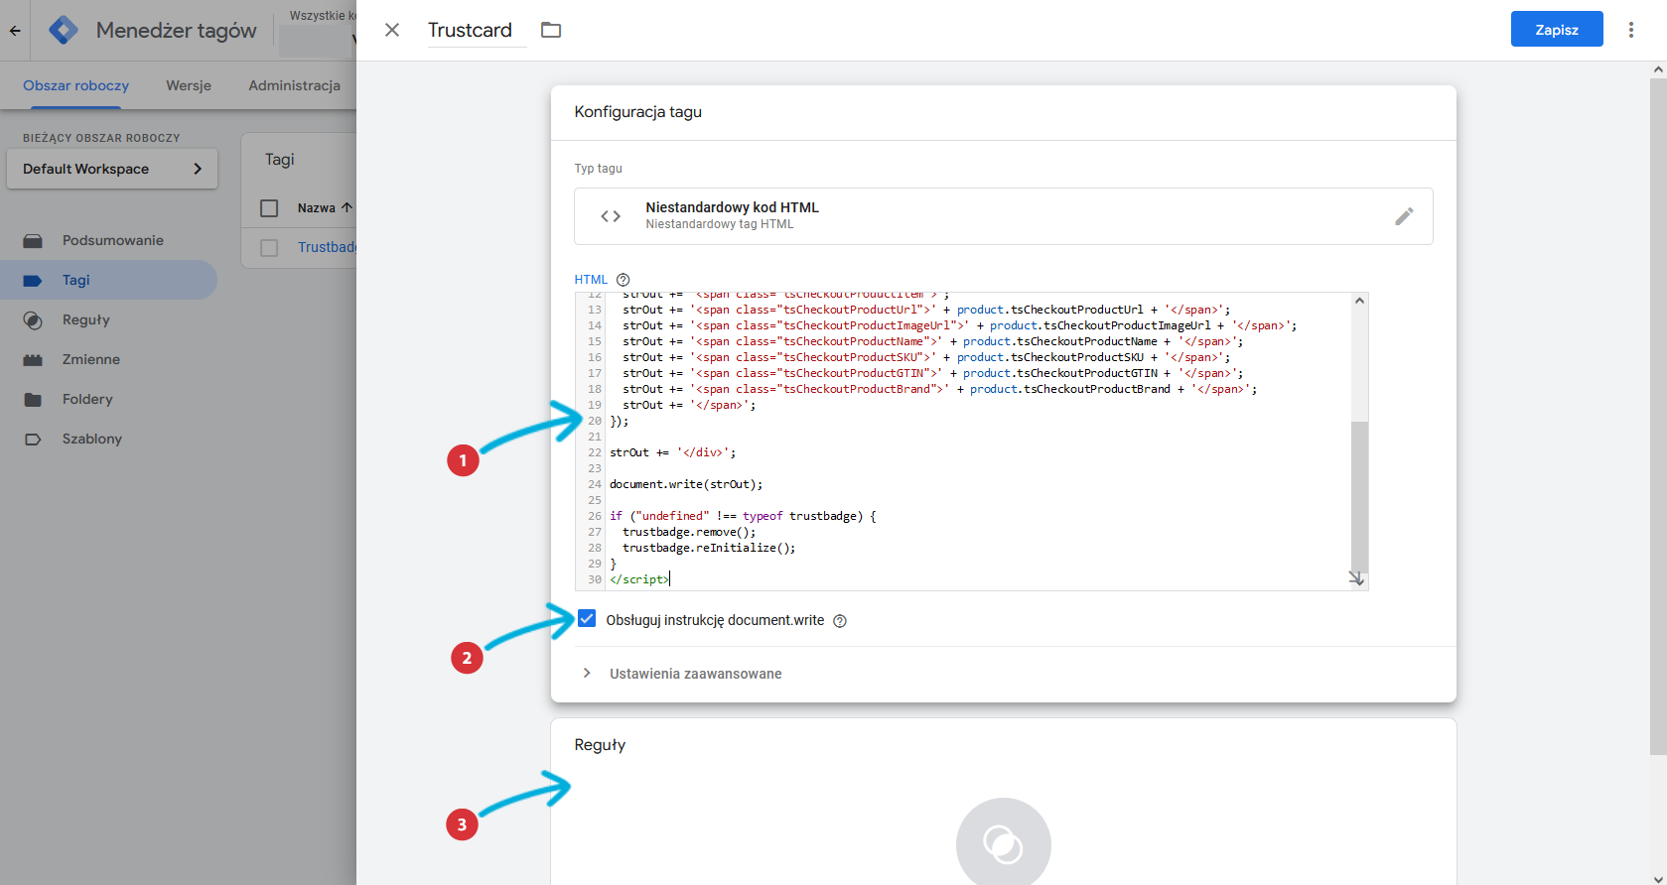
Task: Open Szablony in the sidebar
Action: [109, 439]
